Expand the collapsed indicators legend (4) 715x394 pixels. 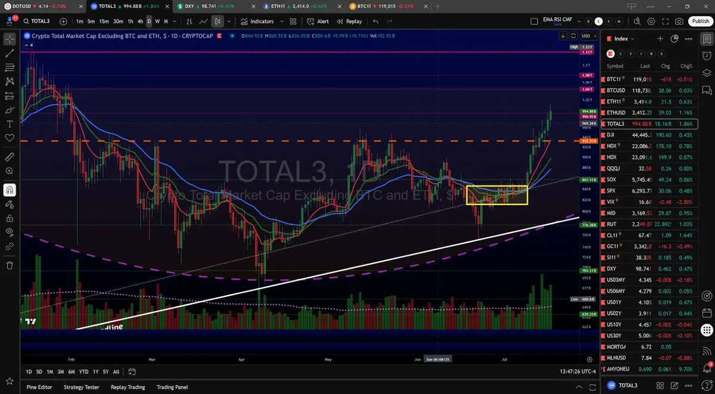(x=29, y=44)
